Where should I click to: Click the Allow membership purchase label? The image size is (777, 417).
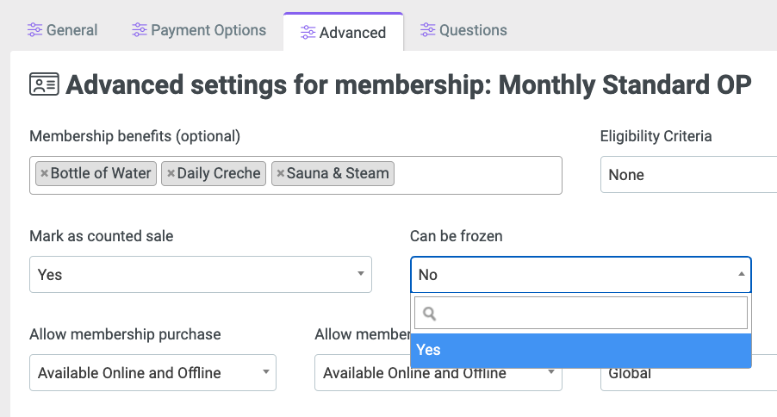tap(125, 334)
